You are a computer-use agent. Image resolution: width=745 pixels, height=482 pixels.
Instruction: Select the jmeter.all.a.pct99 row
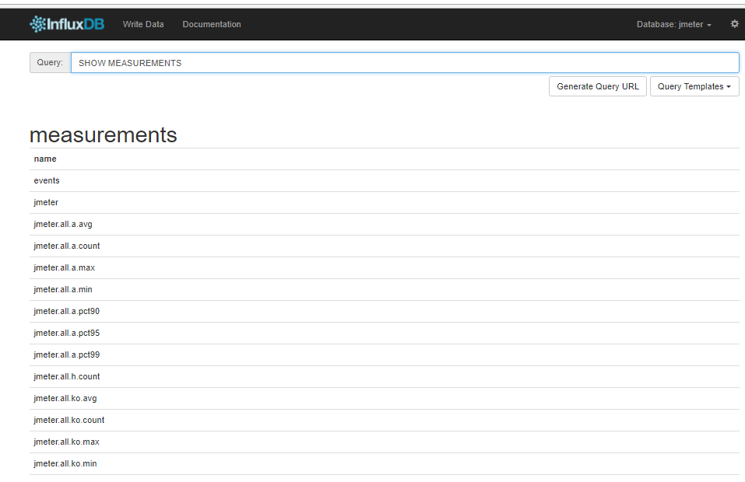[x=385, y=355]
